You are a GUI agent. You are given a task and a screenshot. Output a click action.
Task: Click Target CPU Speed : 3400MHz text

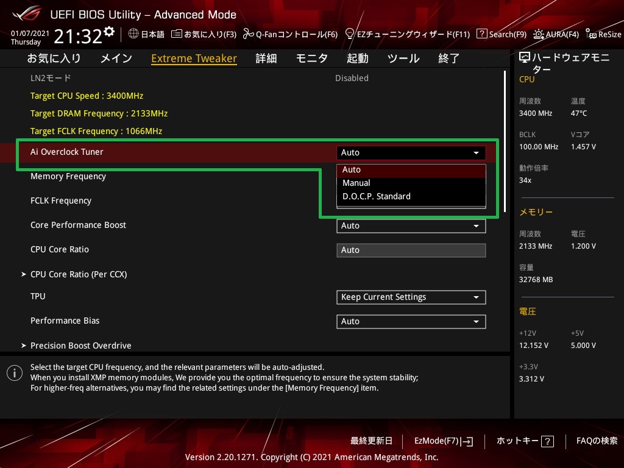tap(87, 96)
